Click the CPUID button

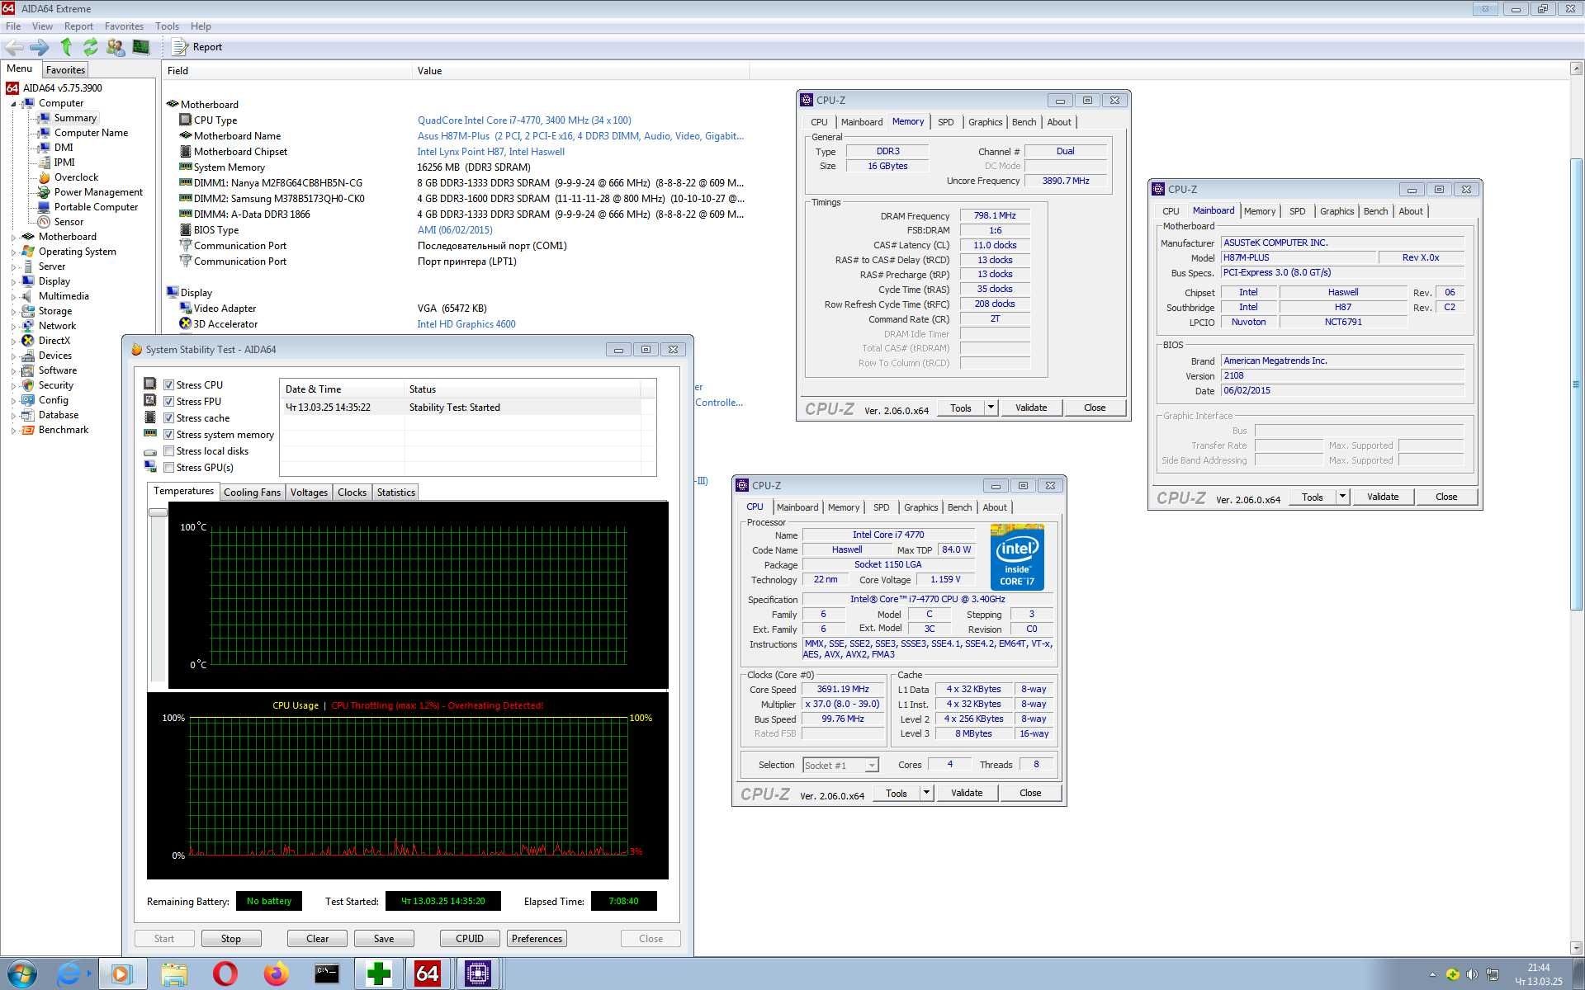[470, 939]
